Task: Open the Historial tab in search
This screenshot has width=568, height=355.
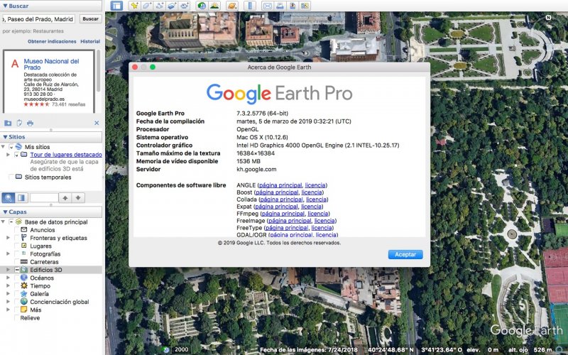Action: [x=90, y=41]
